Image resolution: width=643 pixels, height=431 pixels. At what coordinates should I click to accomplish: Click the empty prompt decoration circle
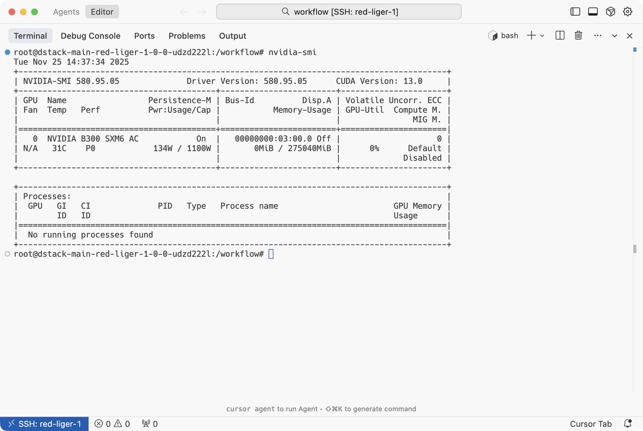click(8, 254)
